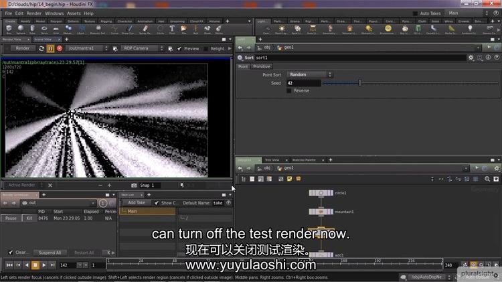Select the circle1 node
502x282 pixels.
pyautogui.click(x=321, y=193)
